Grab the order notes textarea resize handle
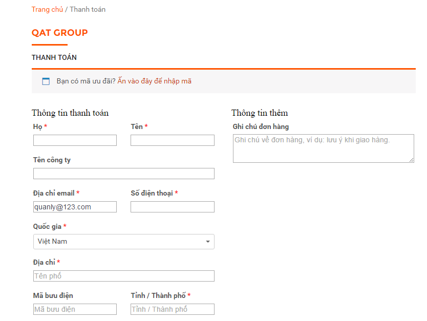The width and height of the screenshot is (427, 321). click(x=411, y=160)
